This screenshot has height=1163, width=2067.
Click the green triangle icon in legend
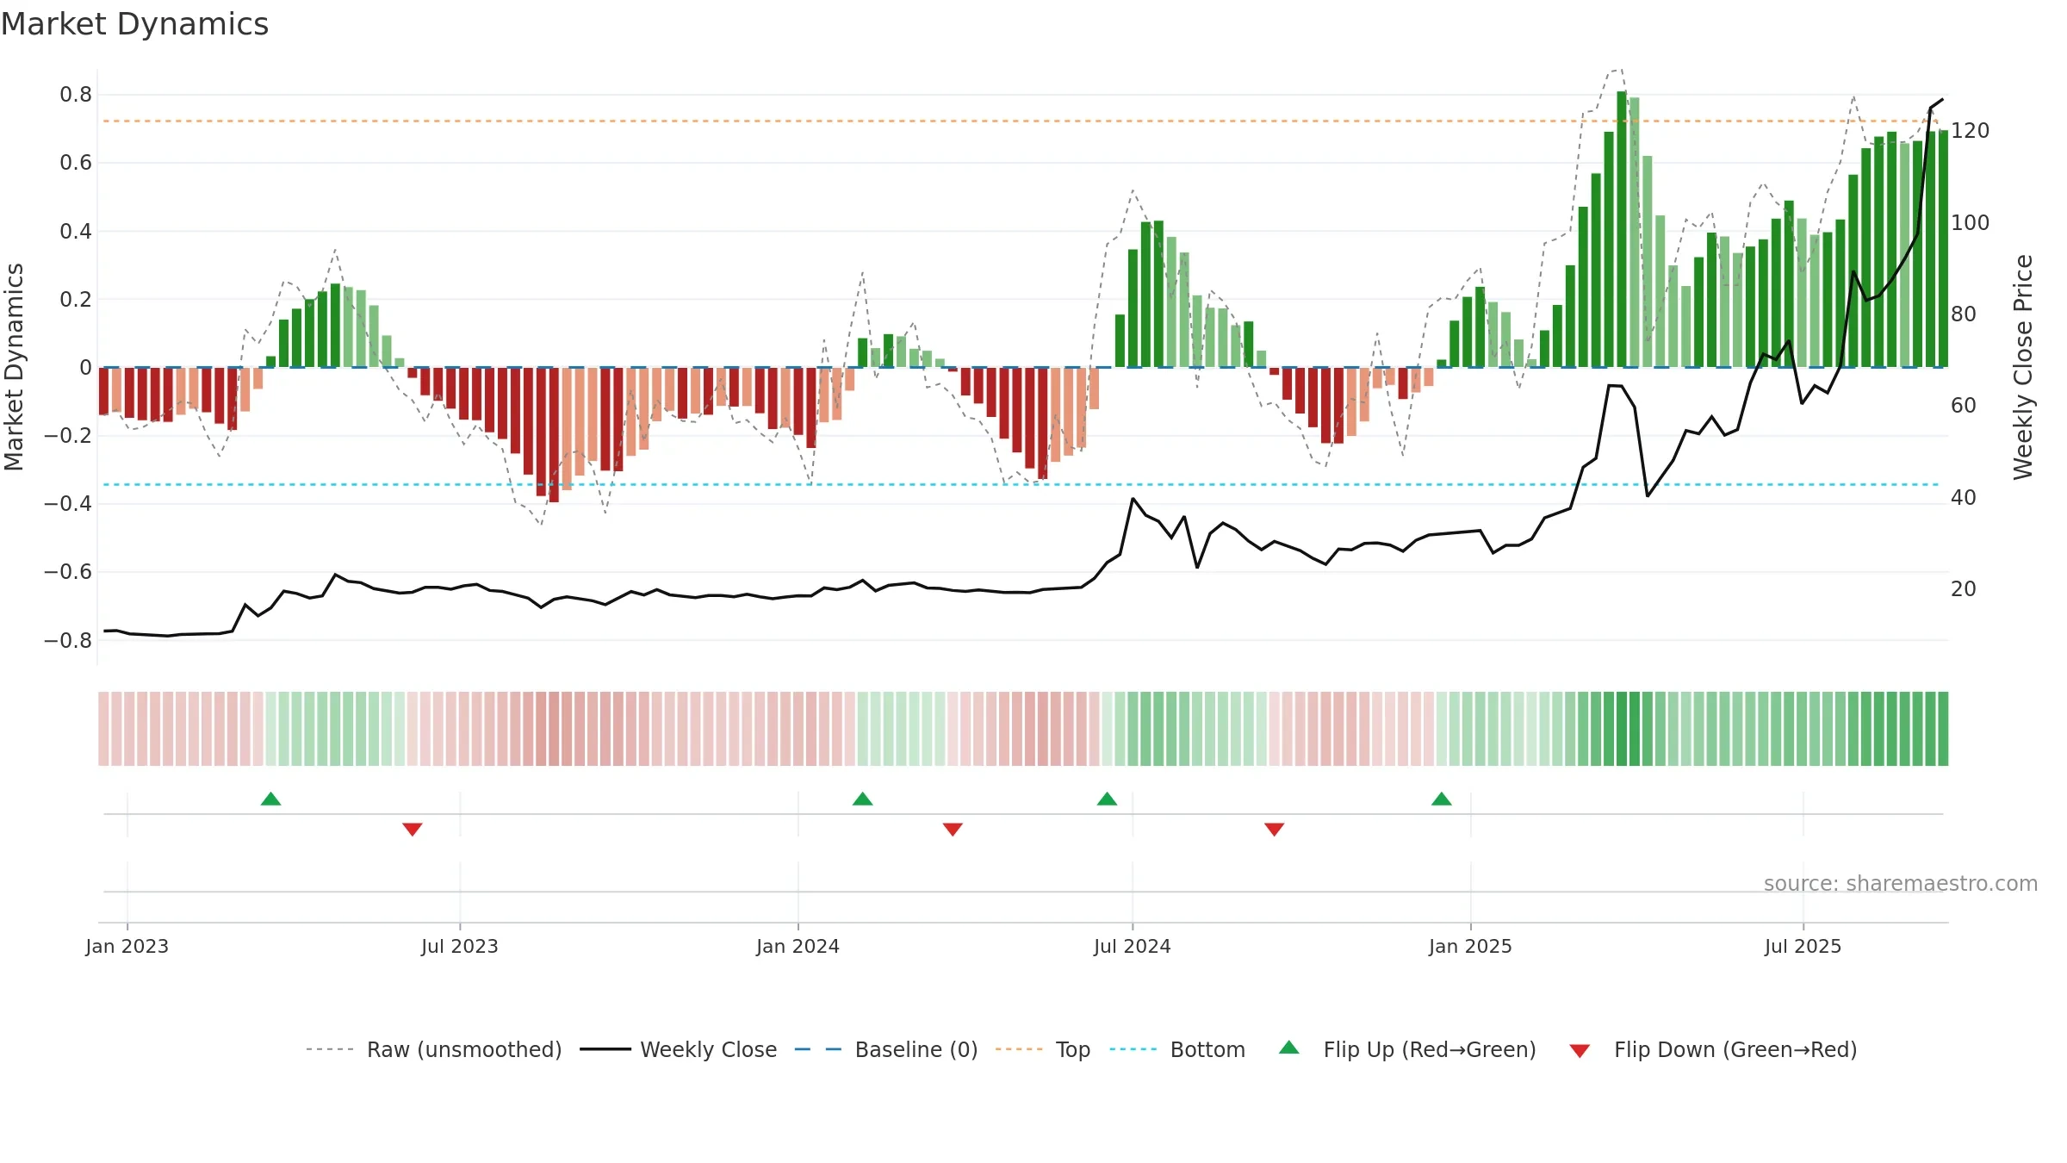(x=1289, y=1048)
